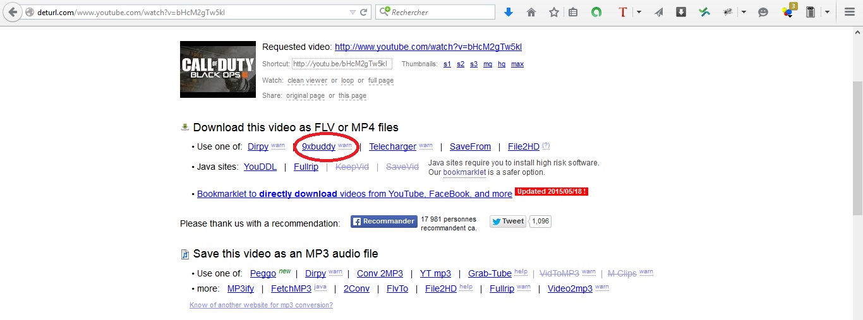
Task: Open the FetchMP3 link
Action: point(291,288)
